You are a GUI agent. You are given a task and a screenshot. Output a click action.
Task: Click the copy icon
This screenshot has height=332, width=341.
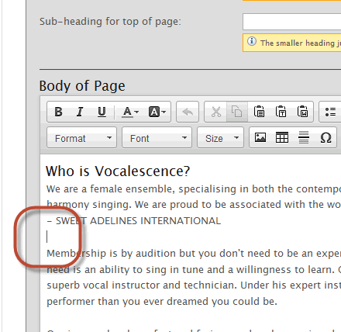click(x=237, y=112)
